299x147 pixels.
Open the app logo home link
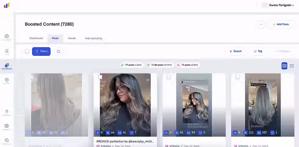tap(7, 5)
